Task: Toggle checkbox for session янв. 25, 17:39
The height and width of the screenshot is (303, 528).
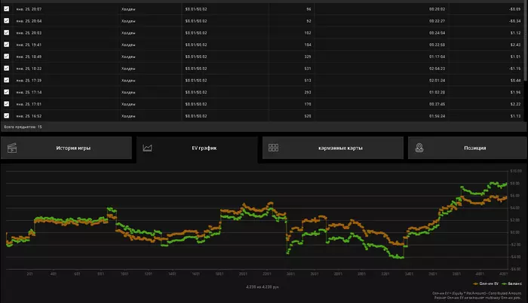Action: click(6, 80)
